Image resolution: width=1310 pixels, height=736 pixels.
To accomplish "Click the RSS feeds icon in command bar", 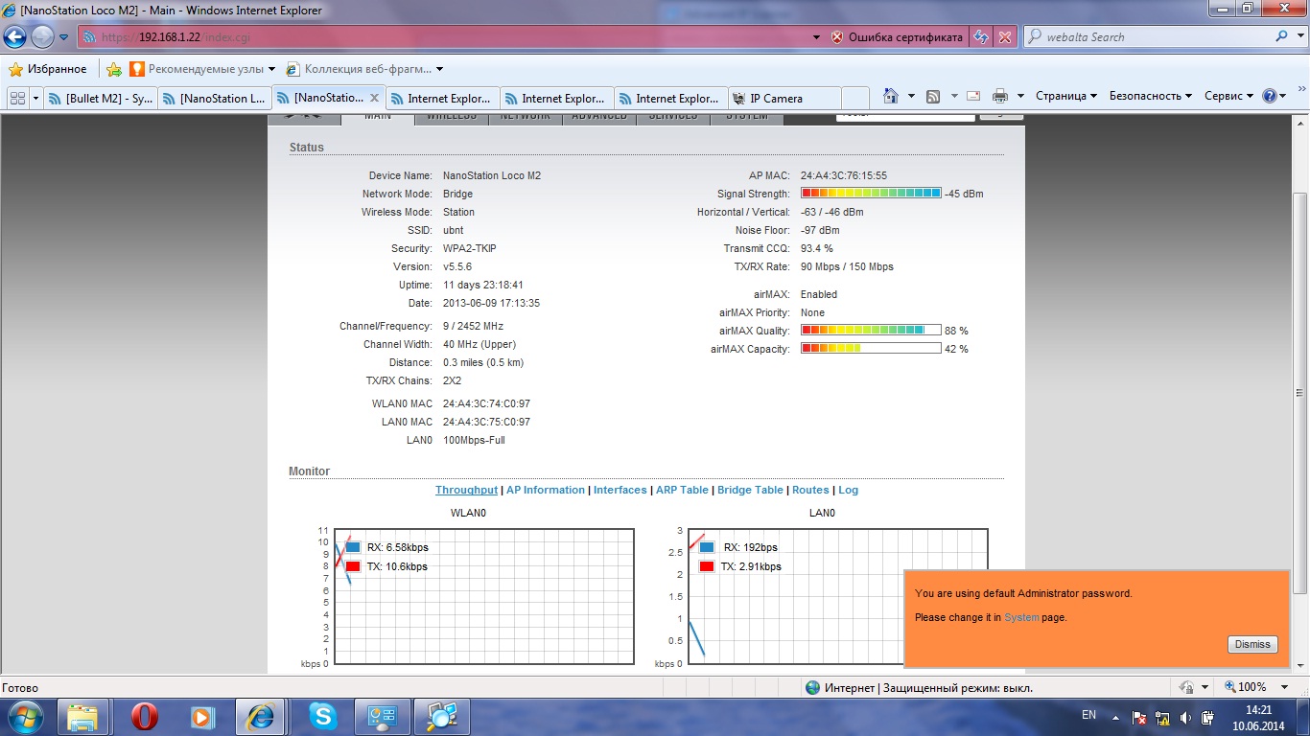I will pyautogui.click(x=933, y=96).
